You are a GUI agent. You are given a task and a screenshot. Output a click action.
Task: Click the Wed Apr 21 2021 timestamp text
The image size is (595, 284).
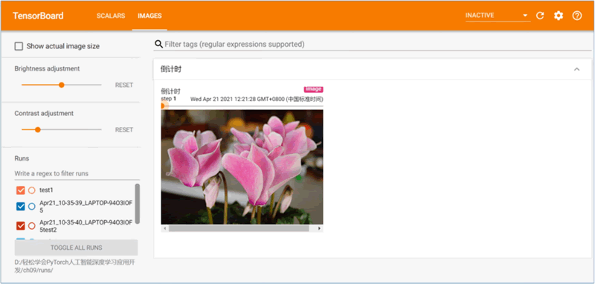257,100
